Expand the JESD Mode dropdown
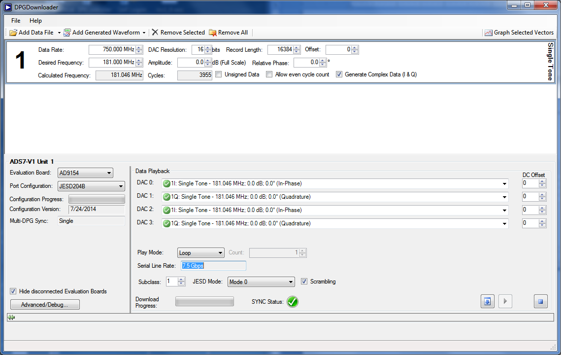 tap(261, 282)
